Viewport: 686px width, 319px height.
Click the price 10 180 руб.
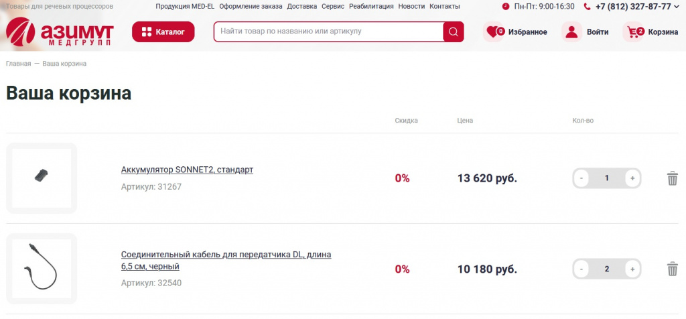coord(488,269)
